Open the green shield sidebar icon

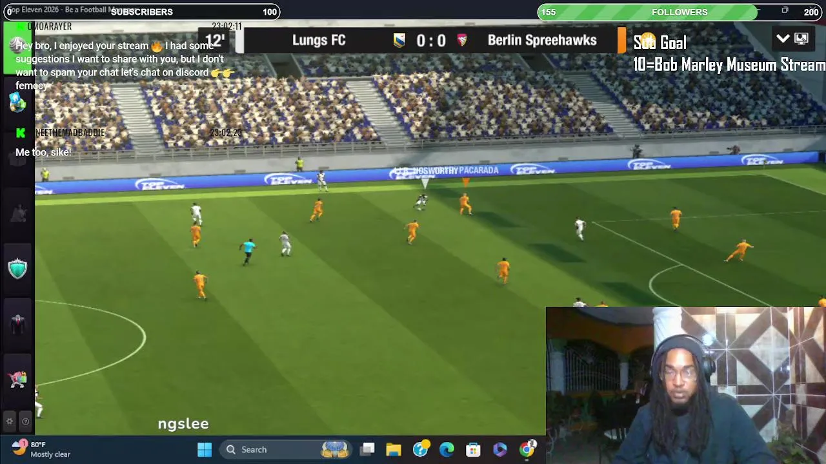[17, 268]
